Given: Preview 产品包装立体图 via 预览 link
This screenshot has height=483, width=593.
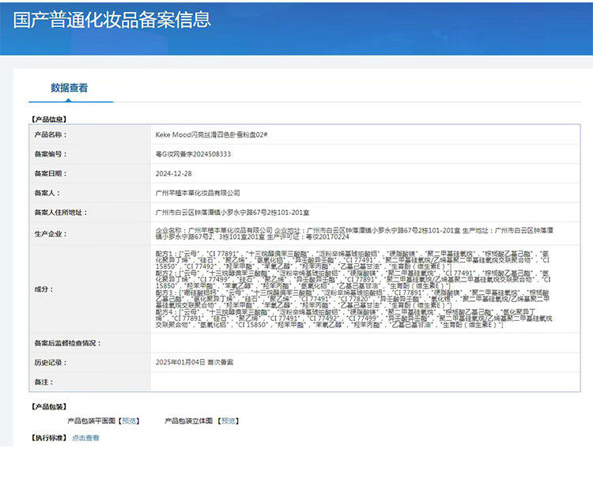Looking at the screenshot, I should 229,421.
